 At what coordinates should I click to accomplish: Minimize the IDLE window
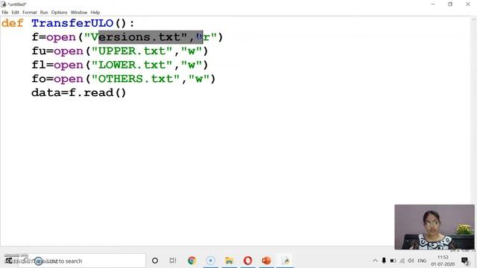coord(433,4)
